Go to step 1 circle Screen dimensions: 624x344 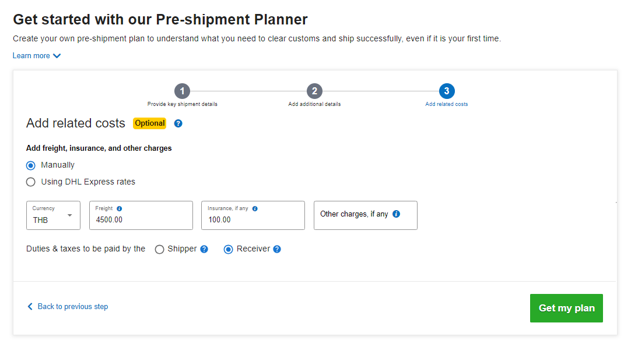[183, 91]
